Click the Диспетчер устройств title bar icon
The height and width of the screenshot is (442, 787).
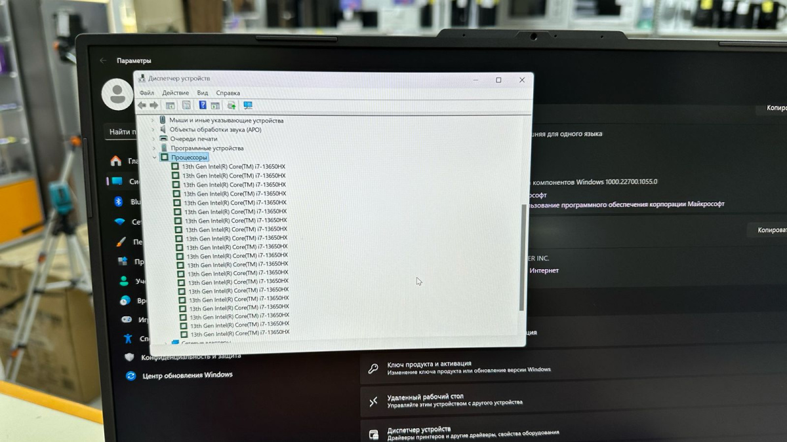[x=142, y=79]
